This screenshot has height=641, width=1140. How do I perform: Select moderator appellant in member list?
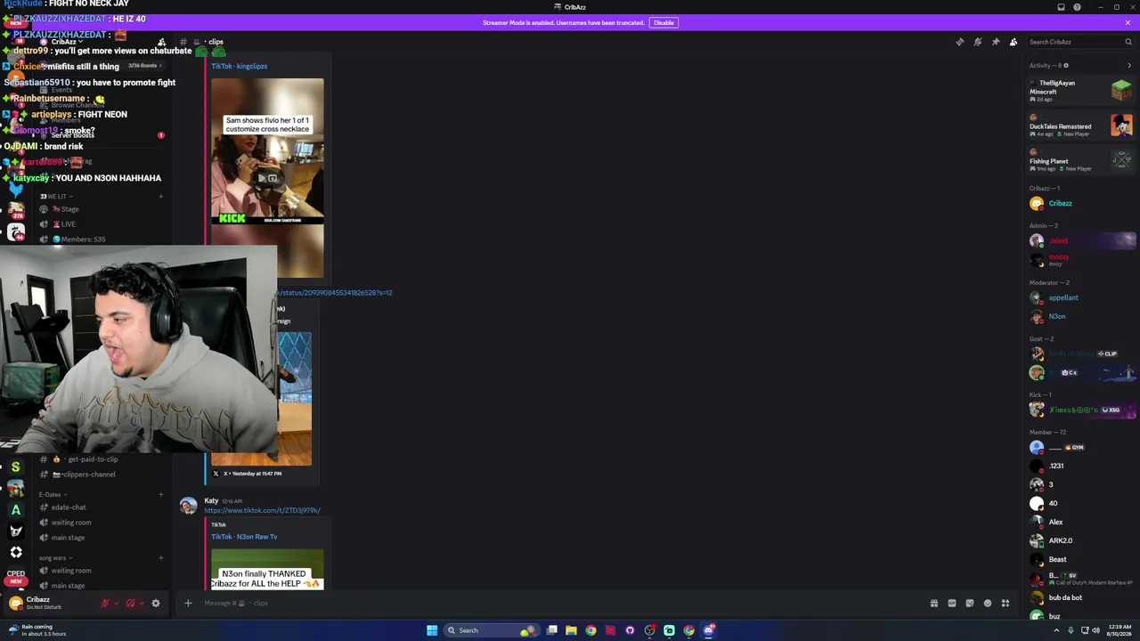[1081, 297]
